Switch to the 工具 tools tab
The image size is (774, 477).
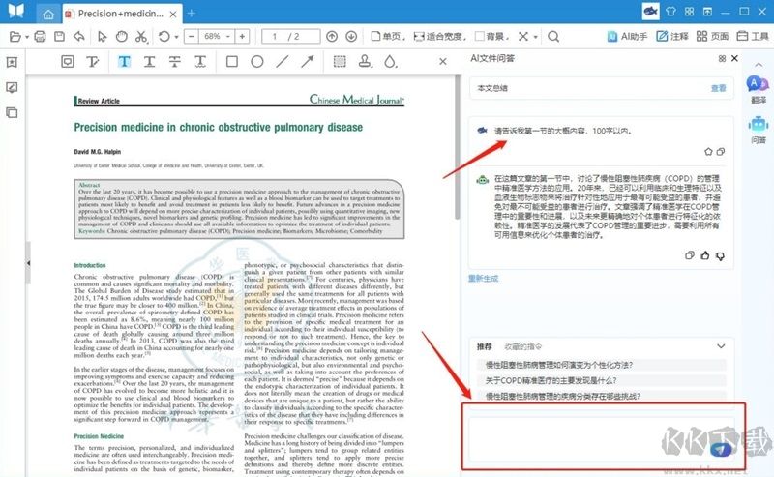click(x=753, y=36)
